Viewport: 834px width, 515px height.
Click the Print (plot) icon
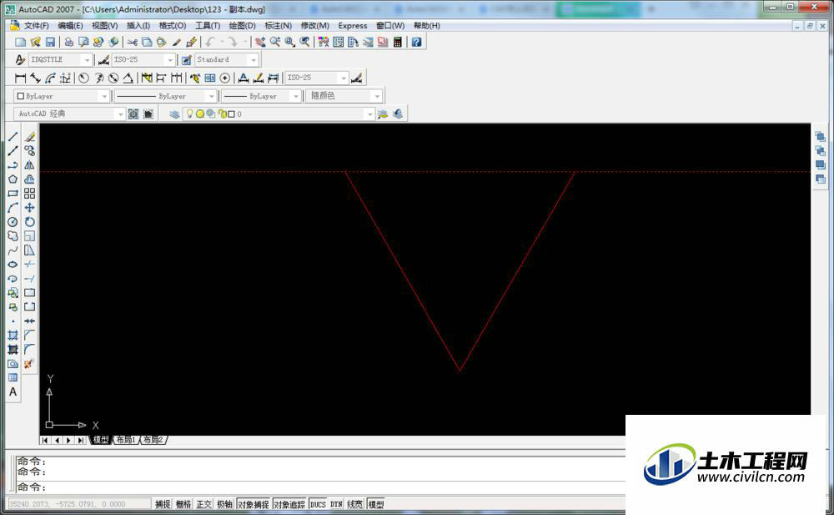(x=68, y=42)
